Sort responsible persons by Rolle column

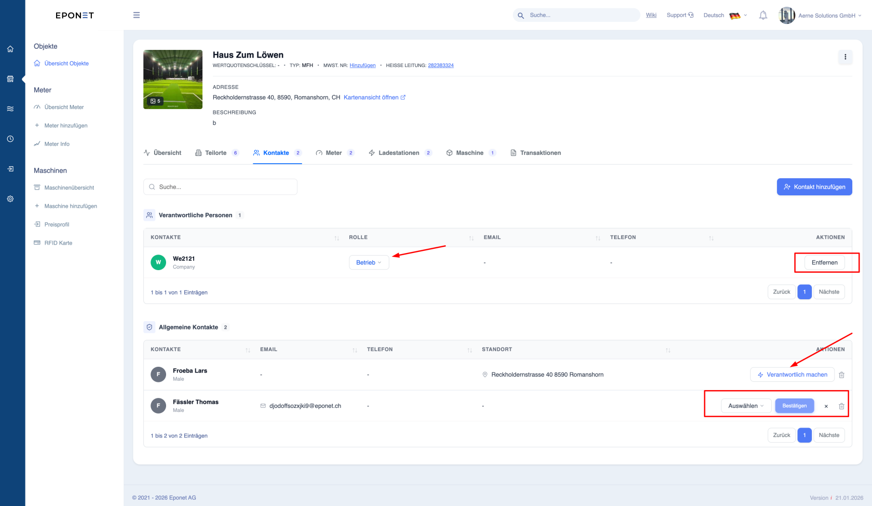tap(471, 238)
